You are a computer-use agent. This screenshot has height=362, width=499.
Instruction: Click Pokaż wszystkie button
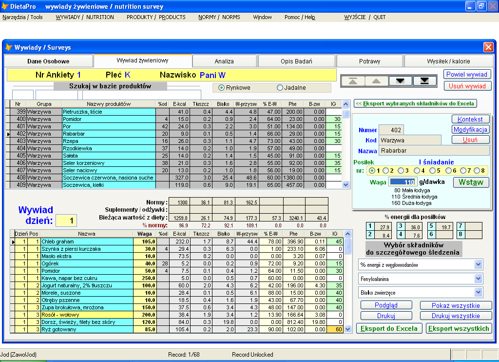tap(456, 305)
